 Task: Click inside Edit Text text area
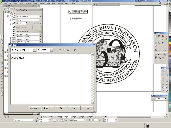tap(51, 79)
